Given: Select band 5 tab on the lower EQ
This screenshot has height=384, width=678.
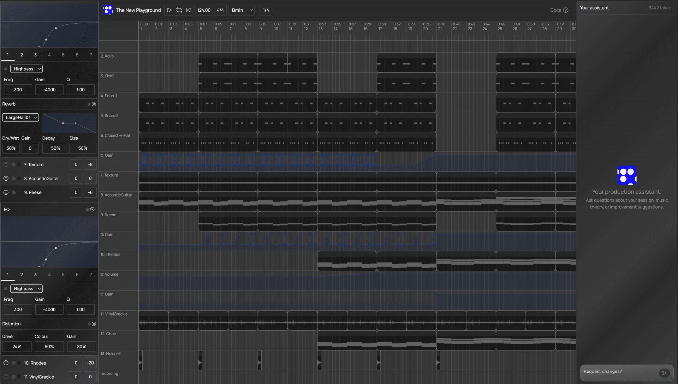Looking at the screenshot, I should click(x=63, y=274).
